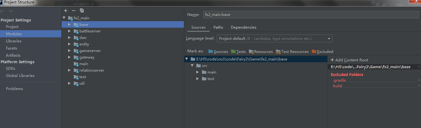Image resolution: width=421 pixels, height=128 pixels.
Task: Expand the main folder under src
Action: [198, 72]
